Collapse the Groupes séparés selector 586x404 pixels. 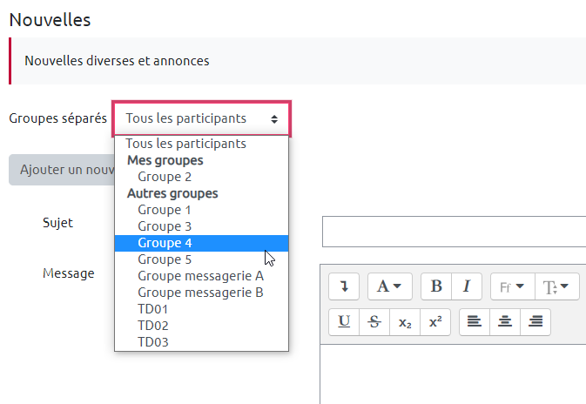coord(201,118)
